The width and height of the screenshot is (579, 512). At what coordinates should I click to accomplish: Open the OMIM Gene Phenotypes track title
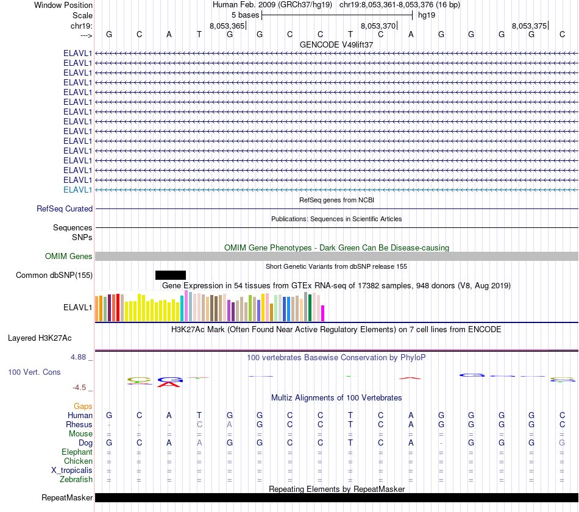click(336, 248)
